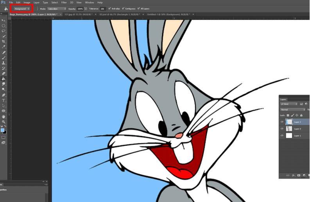Select the Brush tool
This screenshot has width=310, height=202.
point(4,58)
